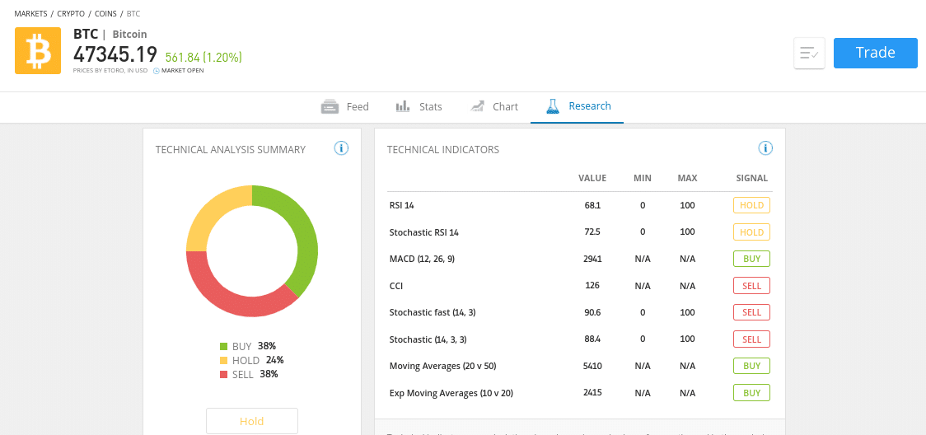
Task: Click the red SELL legend swatch
Action: 223,374
